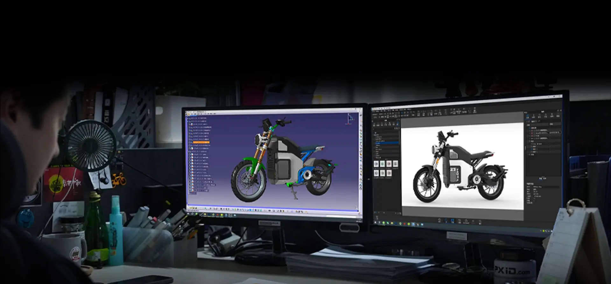
Task: Pick the reddish material thumbnail in KeyShot's library
Action: click(389, 164)
